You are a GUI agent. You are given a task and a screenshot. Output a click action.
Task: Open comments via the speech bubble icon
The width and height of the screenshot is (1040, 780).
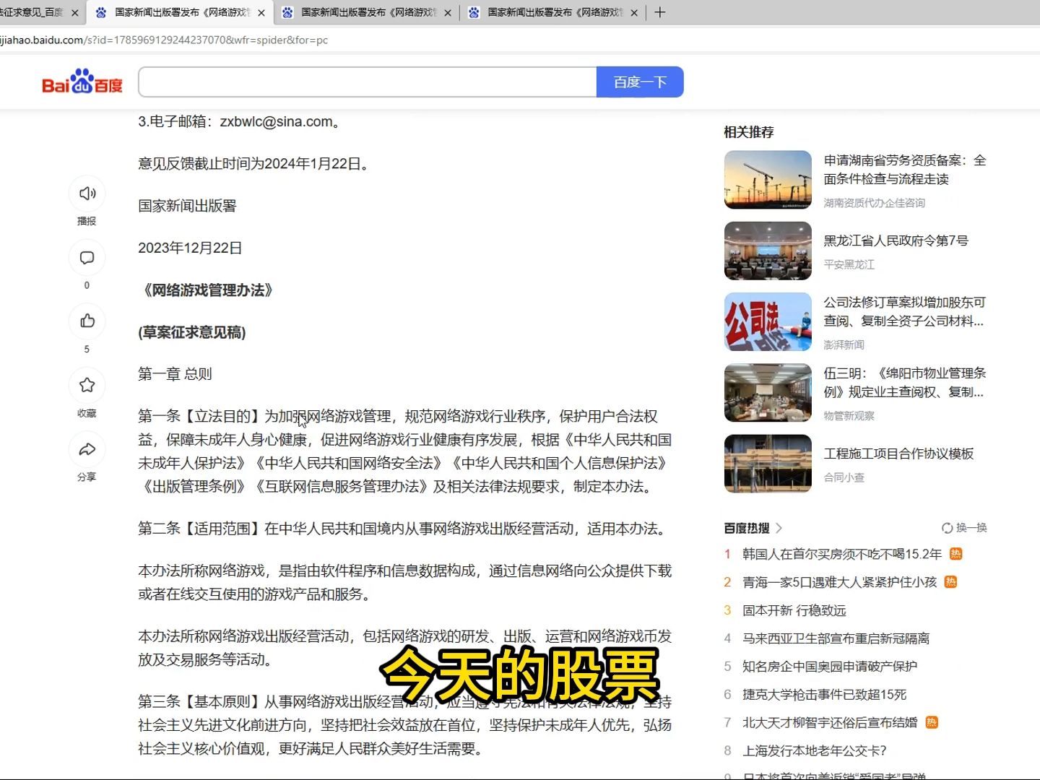coord(87,258)
